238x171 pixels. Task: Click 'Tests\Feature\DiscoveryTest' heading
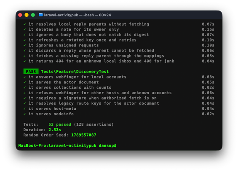(x=75, y=72)
